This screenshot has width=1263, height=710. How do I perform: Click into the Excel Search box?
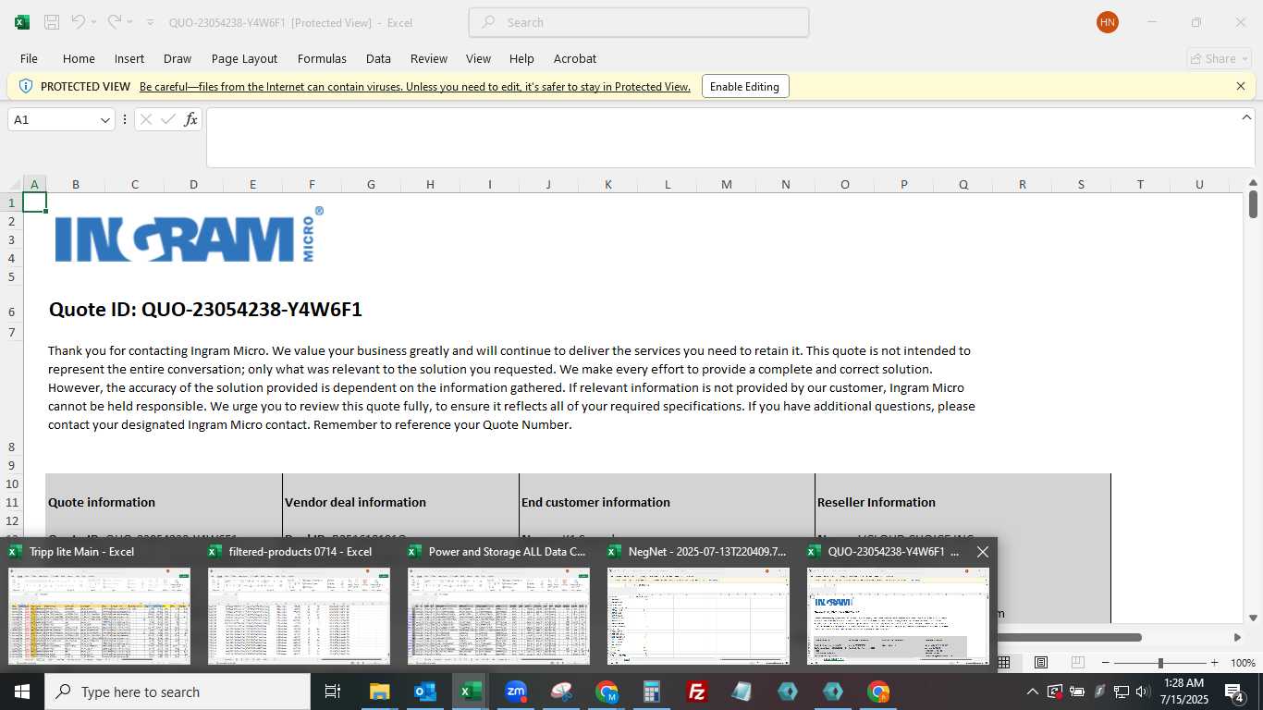[x=639, y=22]
